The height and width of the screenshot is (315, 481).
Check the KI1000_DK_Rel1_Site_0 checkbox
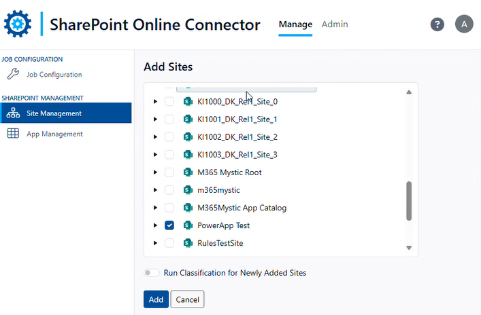[169, 102]
